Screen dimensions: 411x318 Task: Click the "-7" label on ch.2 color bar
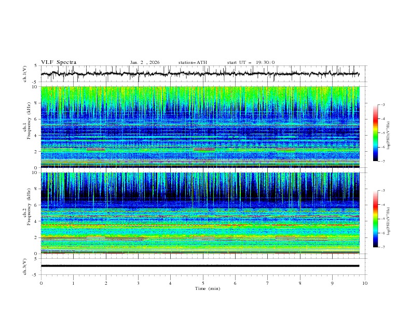point(382,247)
